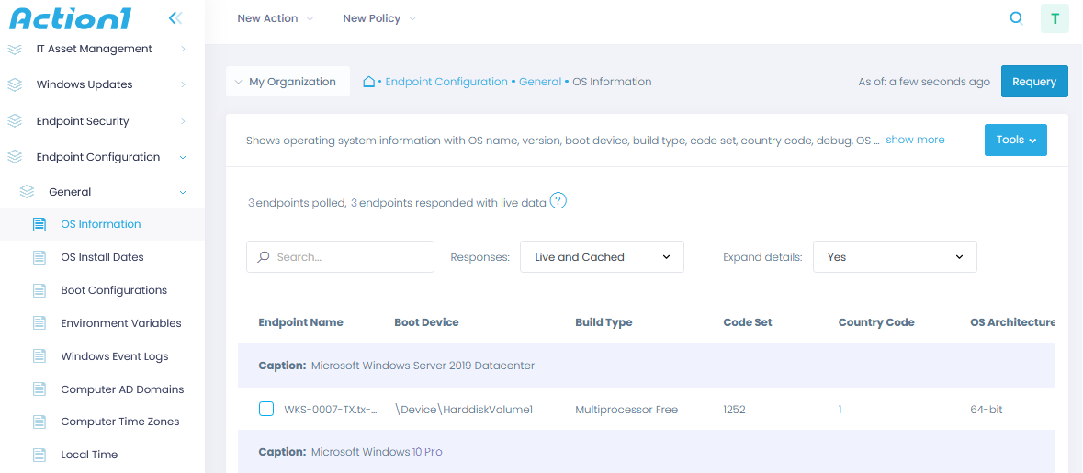Click the WKS-0007-TX endpoint name
This screenshot has width=1083, height=473.
click(x=331, y=410)
